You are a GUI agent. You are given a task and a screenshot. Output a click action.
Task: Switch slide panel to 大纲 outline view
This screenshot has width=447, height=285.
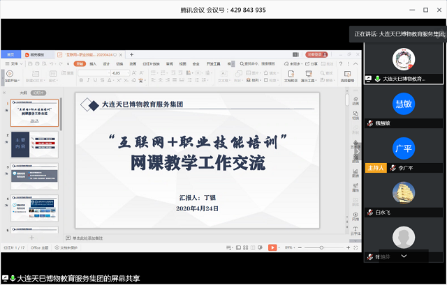coord(23,93)
